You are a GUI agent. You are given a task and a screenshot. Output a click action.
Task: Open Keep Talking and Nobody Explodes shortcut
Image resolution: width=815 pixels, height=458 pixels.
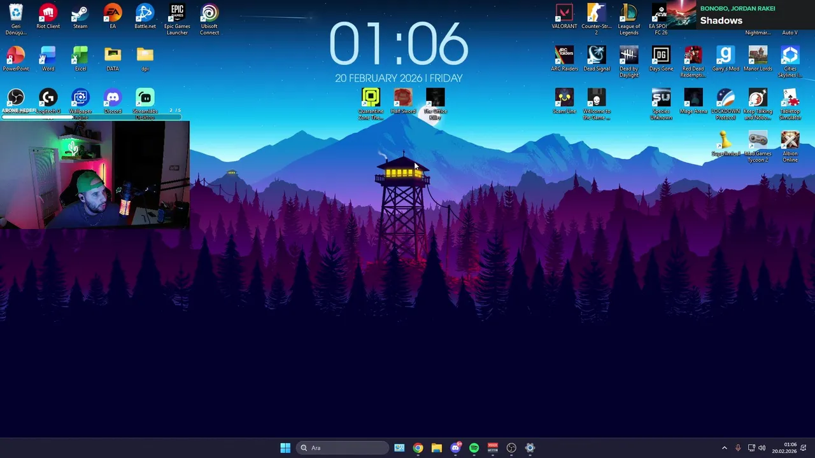(x=758, y=104)
